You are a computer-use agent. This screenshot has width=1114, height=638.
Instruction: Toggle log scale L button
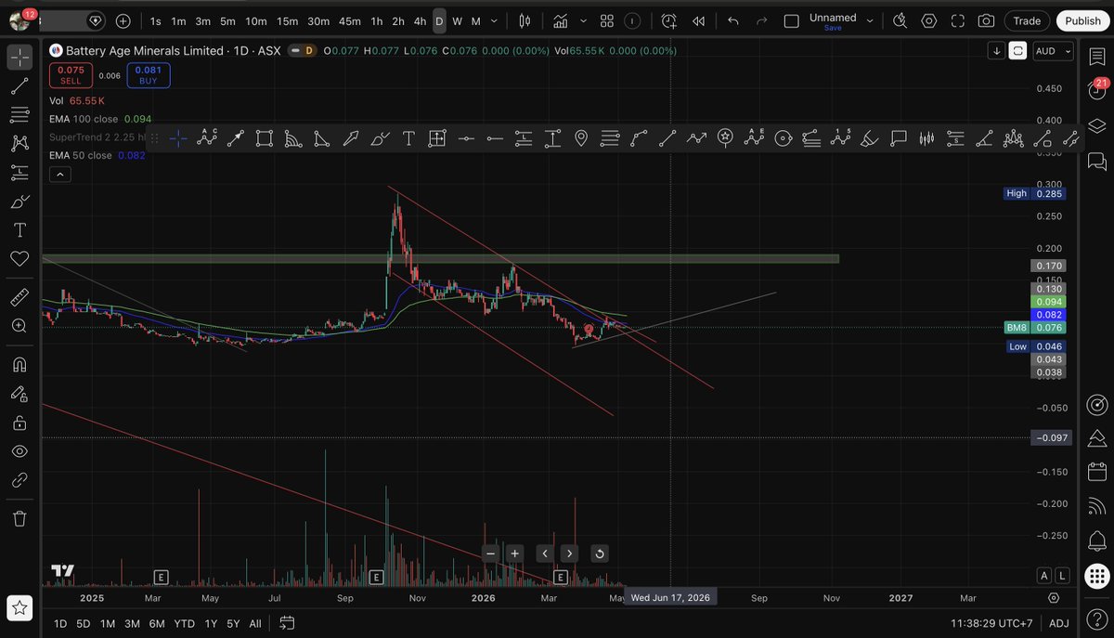(1062, 576)
